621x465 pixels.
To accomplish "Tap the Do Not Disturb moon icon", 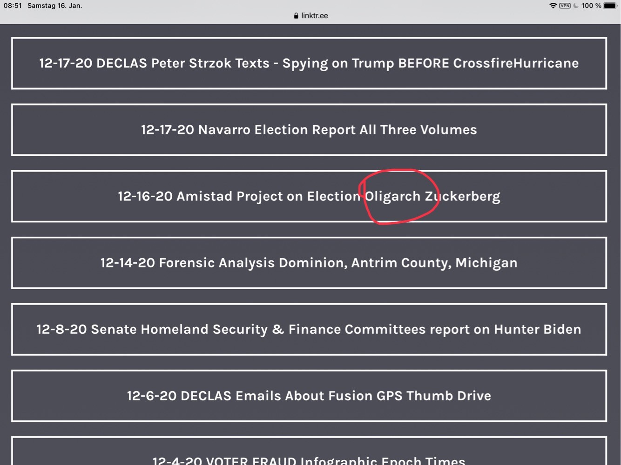I will coord(576,6).
